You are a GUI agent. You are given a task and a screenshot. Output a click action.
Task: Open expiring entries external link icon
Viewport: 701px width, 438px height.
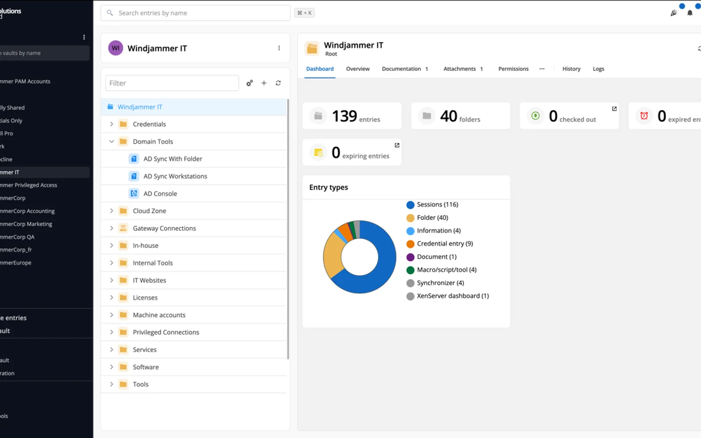point(397,145)
